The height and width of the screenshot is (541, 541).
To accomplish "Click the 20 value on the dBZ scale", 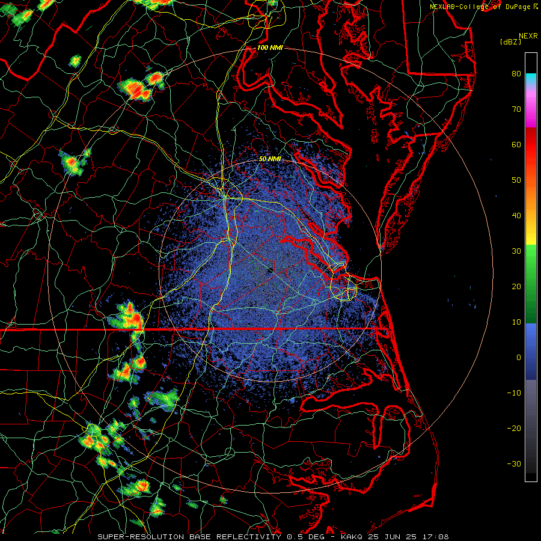I will (x=516, y=286).
